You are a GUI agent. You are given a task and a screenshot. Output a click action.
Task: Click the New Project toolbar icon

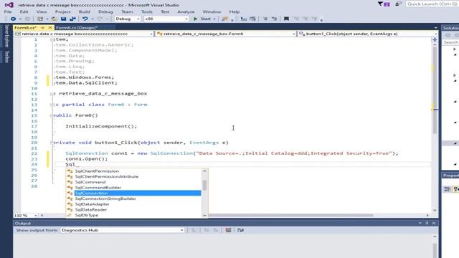click(40, 19)
